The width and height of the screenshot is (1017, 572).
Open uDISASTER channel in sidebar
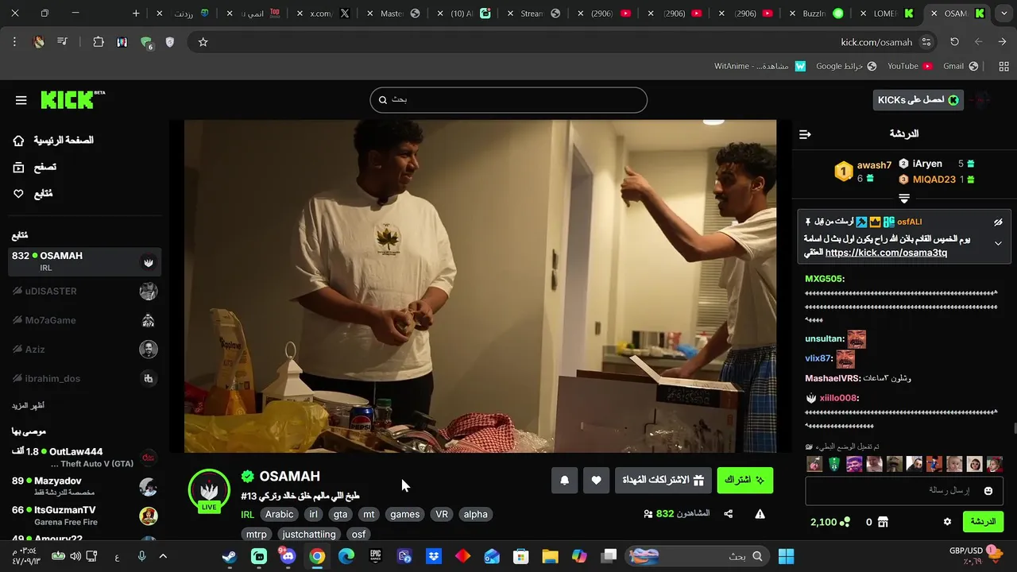84,291
